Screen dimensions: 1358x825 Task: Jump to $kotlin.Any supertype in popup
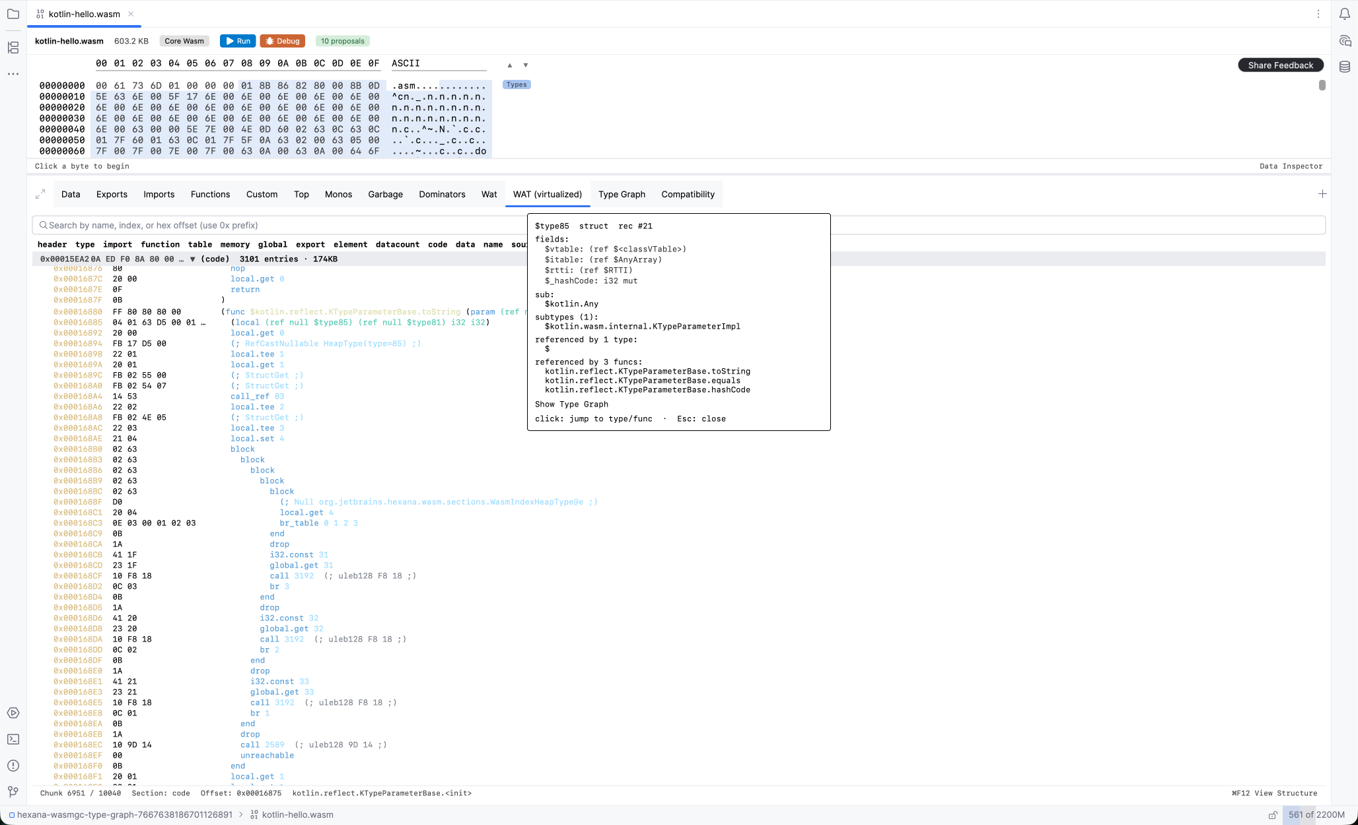click(571, 304)
